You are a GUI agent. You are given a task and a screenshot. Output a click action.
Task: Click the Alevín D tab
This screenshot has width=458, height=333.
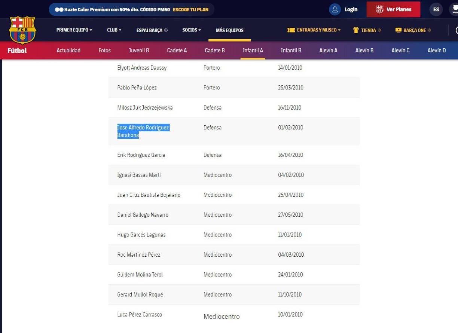(x=436, y=50)
